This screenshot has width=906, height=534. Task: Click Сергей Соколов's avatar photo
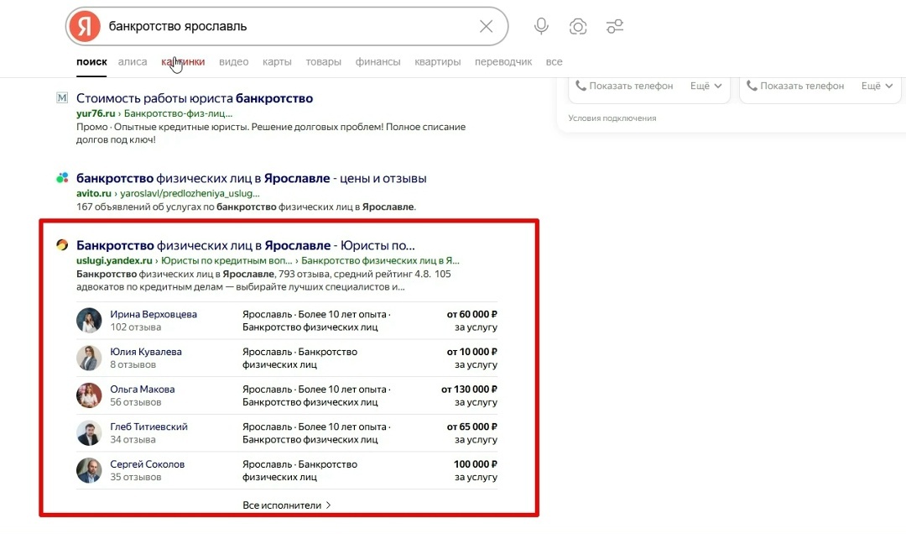(89, 470)
